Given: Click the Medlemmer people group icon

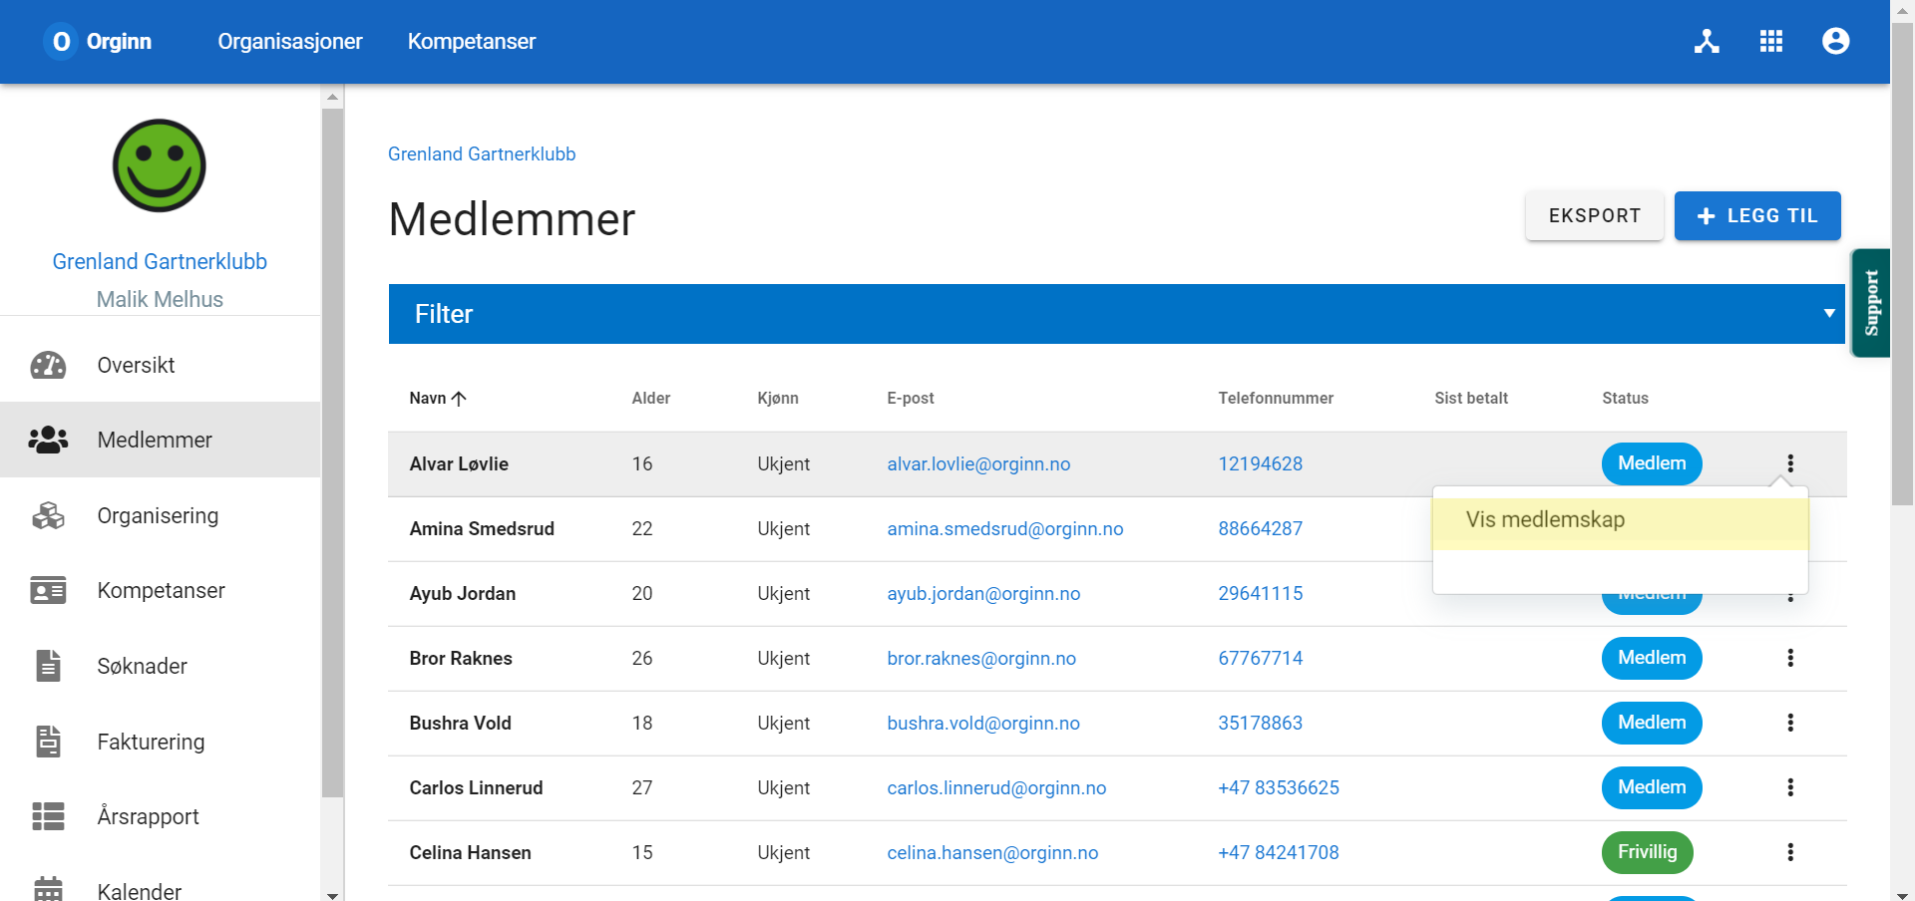Looking at the screenshot, I should (48, 440).
